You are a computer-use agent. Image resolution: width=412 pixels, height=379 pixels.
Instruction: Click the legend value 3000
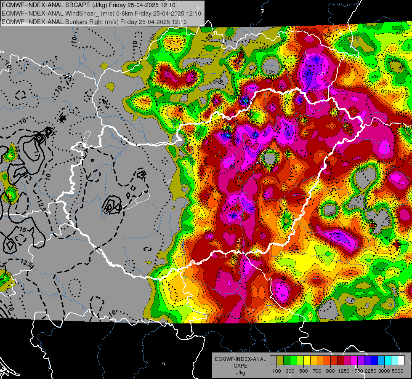pyautogui.click(x=384, y=371)
